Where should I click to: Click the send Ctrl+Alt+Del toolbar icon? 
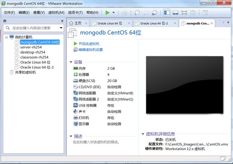(124, 13)
